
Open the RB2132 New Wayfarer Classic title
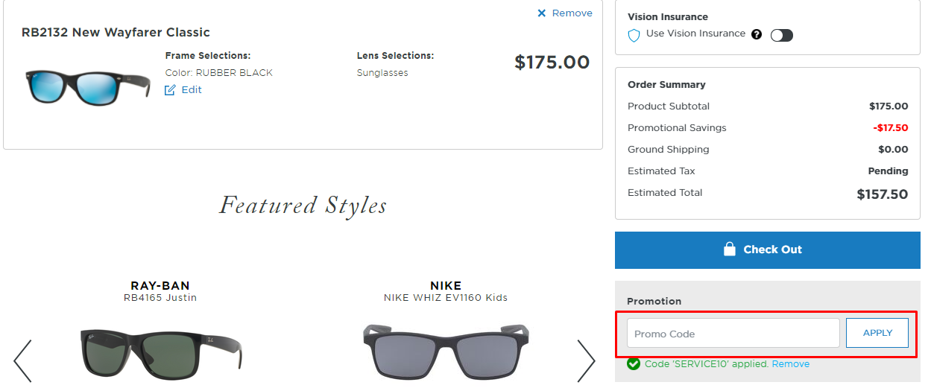(x=116, y=33)
